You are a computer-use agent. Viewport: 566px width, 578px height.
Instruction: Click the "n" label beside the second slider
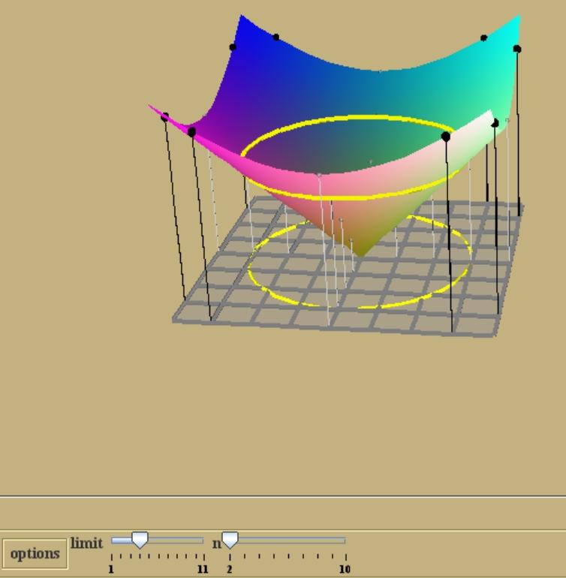click(x=216, y=543)
